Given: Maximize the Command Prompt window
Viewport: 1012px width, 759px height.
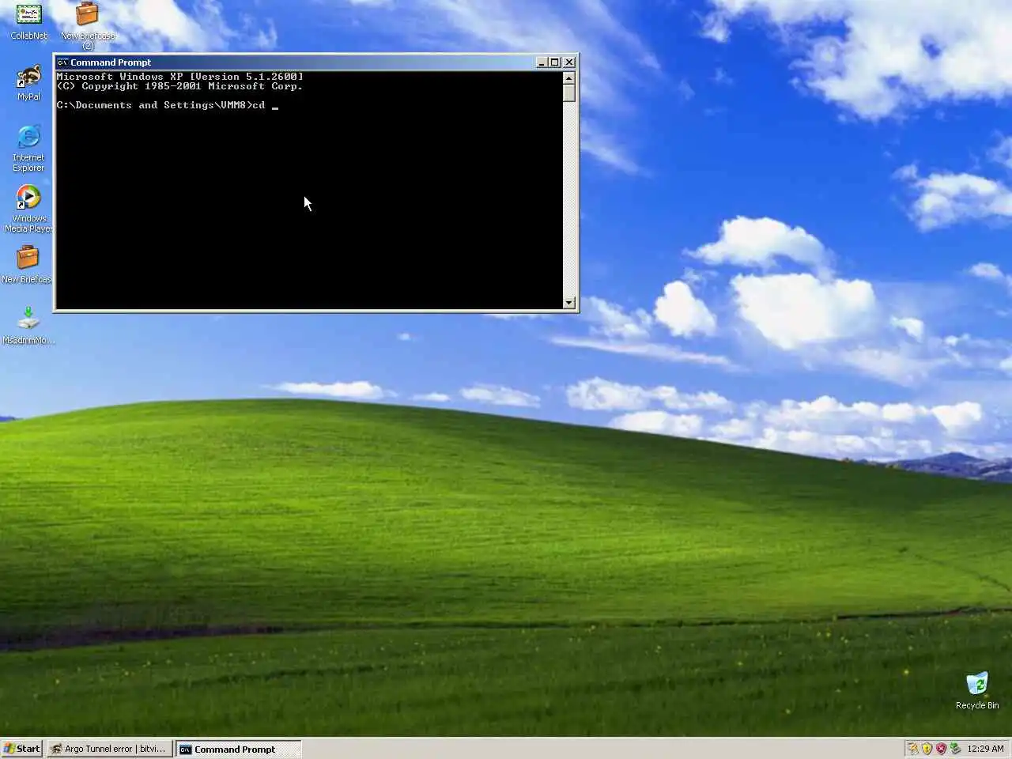Looking at the screenshot, I should [555, 62].
